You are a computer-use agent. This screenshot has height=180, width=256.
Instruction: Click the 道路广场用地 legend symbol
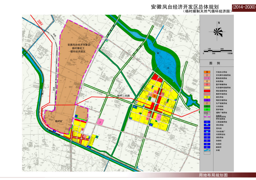(207, 113)
